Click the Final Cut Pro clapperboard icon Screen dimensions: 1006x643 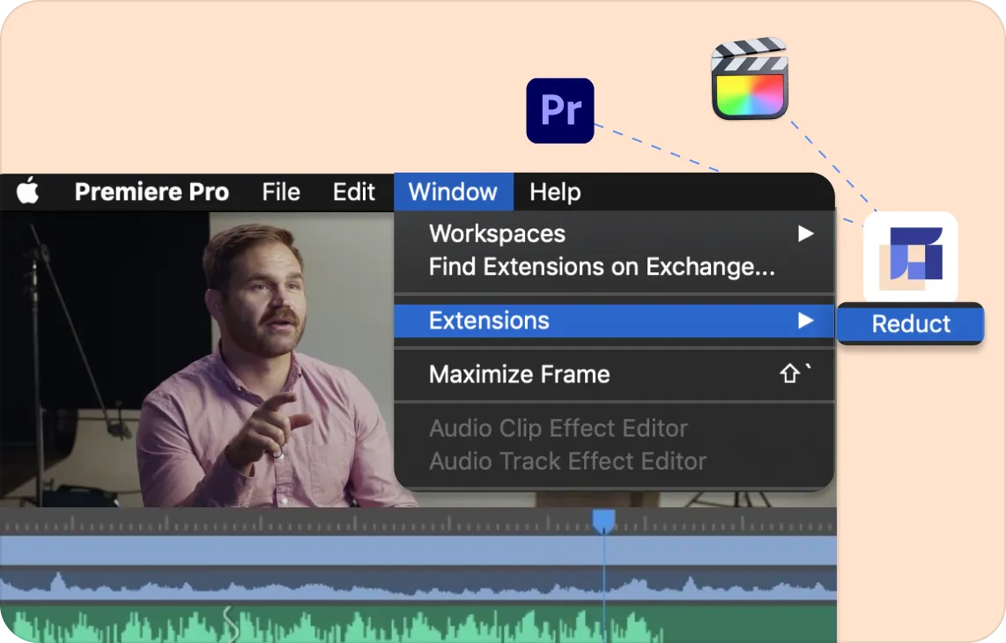click(x=750, y=78)
